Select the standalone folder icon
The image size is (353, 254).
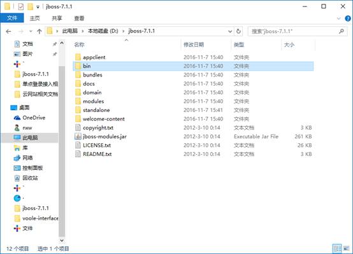pos(78,109)
